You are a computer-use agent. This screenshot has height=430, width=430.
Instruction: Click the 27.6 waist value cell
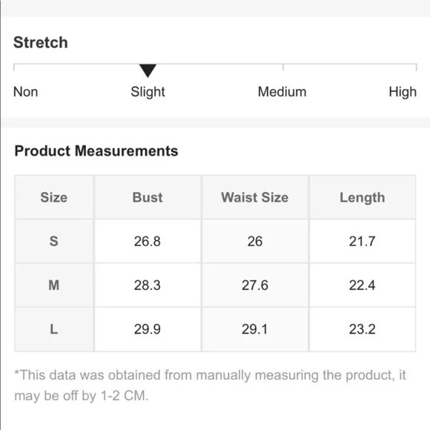tap(255, 285)
